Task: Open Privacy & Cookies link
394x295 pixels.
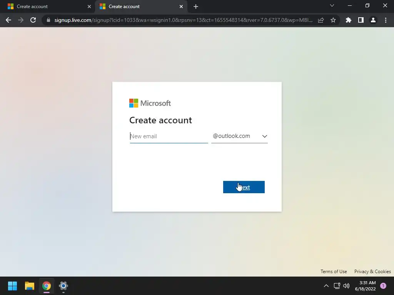Action: (x=372, y=272)
